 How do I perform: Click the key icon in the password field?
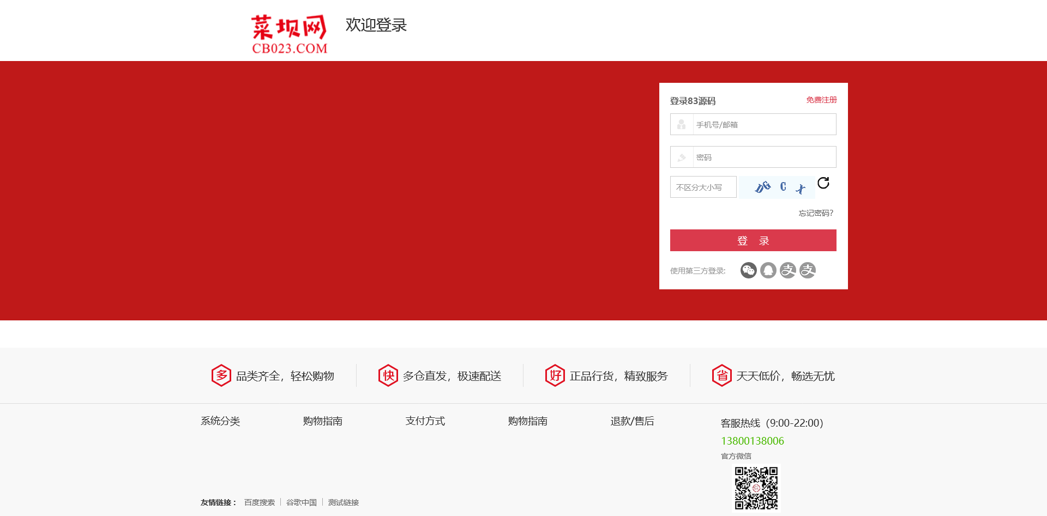(681, 157)
